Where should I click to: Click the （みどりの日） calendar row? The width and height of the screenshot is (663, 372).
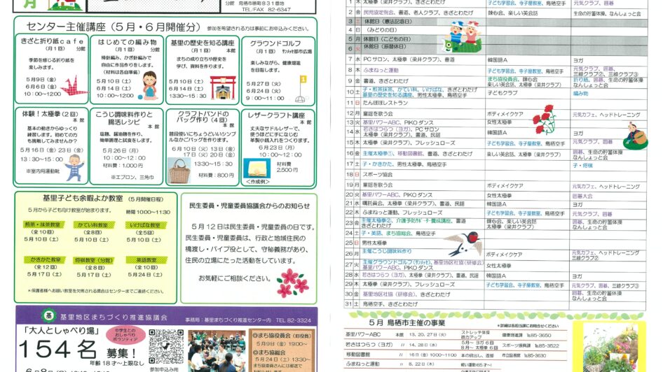point(497,30)
